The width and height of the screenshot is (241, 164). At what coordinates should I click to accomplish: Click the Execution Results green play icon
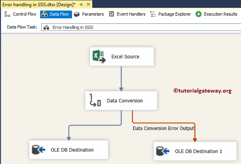point(199,14)
